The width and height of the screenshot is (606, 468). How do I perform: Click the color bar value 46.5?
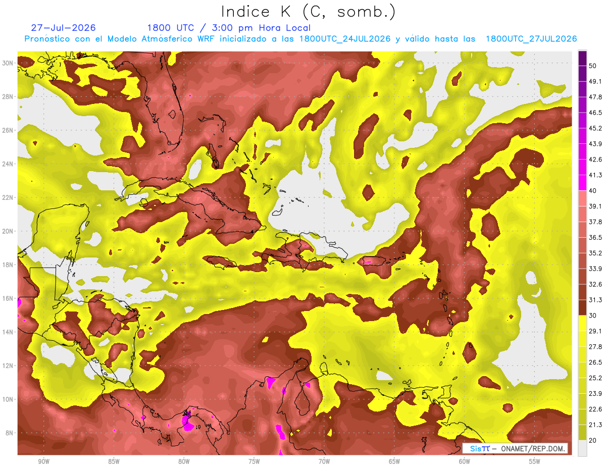pos(596,113)
